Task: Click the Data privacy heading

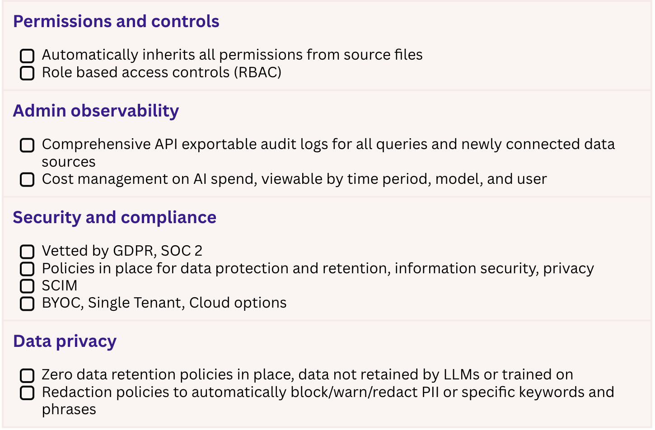Action: click(x=65, y=341)
